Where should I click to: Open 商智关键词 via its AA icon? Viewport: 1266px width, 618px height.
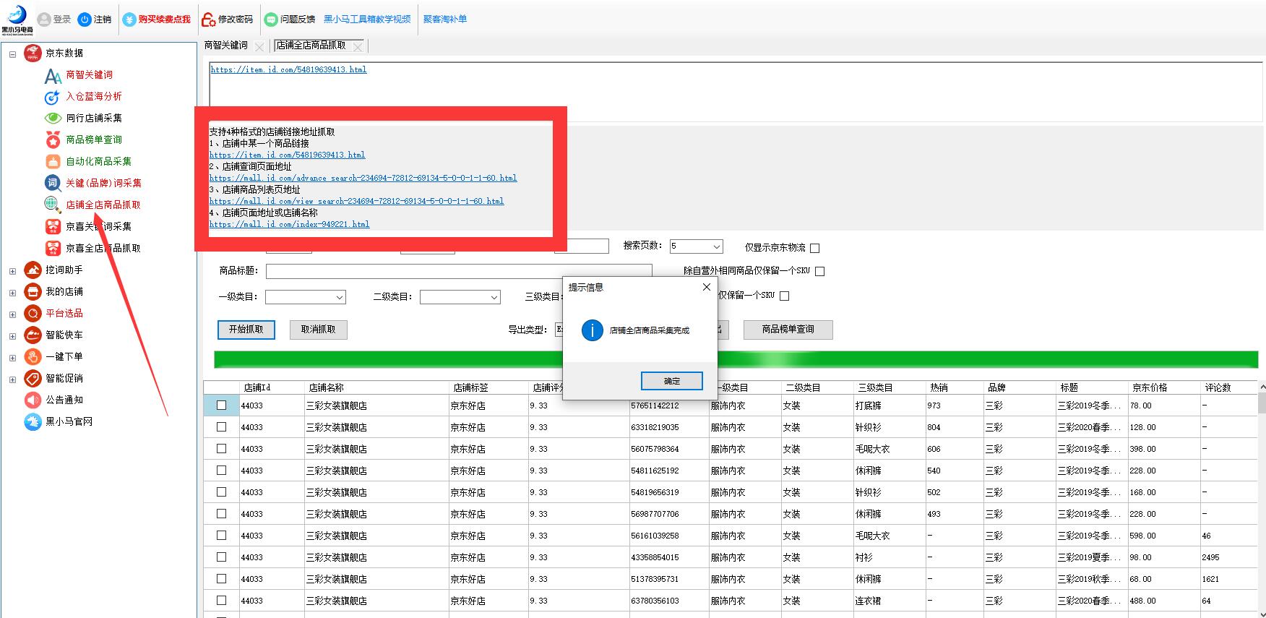coord(53,75)
